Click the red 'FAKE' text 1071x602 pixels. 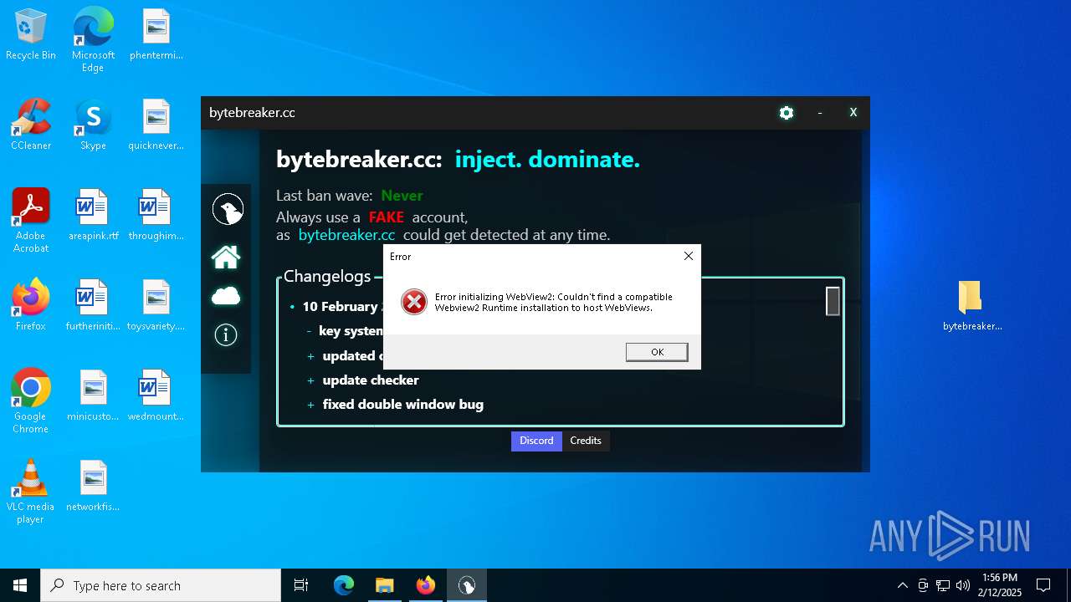(x=386, y=217)
